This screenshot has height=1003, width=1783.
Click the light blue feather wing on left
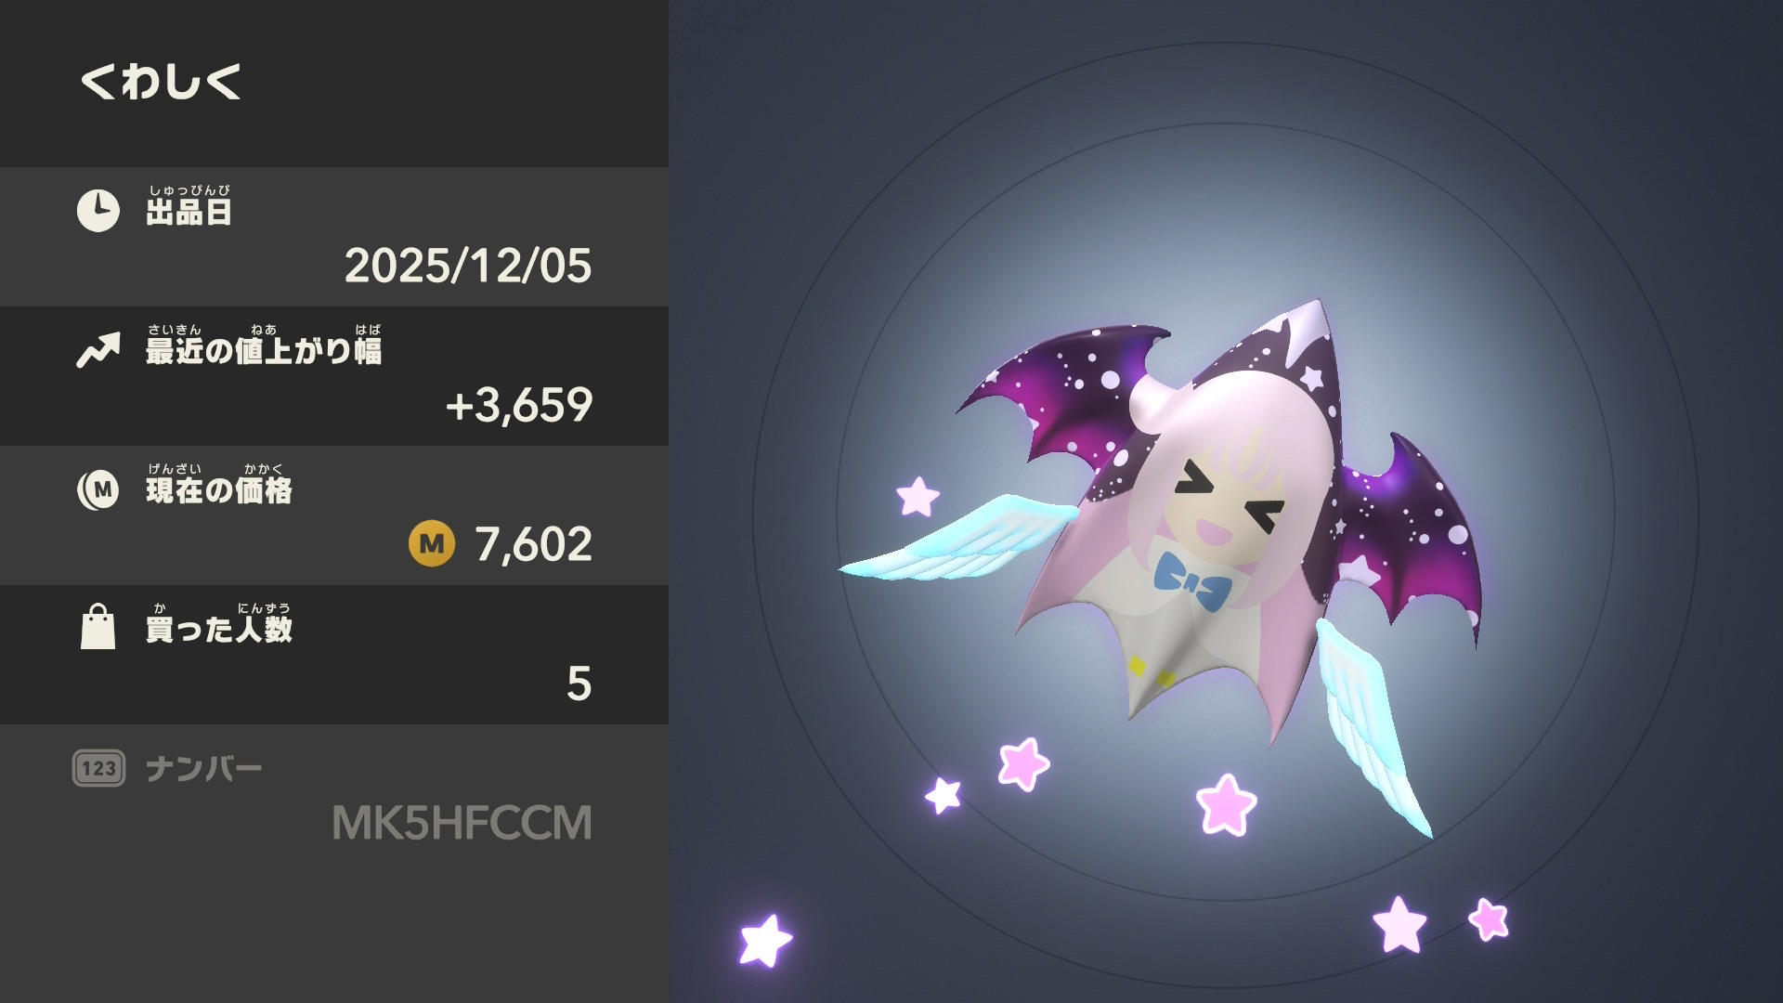(x=957, y=539)
